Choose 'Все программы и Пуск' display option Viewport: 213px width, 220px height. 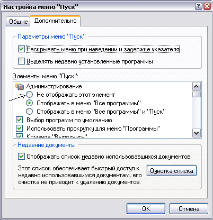(30, 112)
